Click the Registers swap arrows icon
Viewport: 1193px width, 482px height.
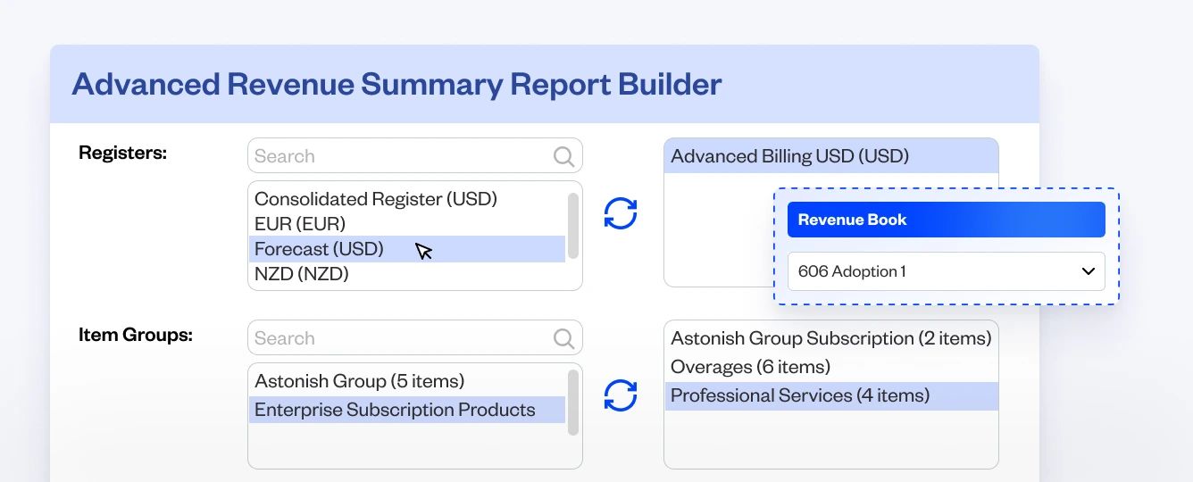point(621,213)
